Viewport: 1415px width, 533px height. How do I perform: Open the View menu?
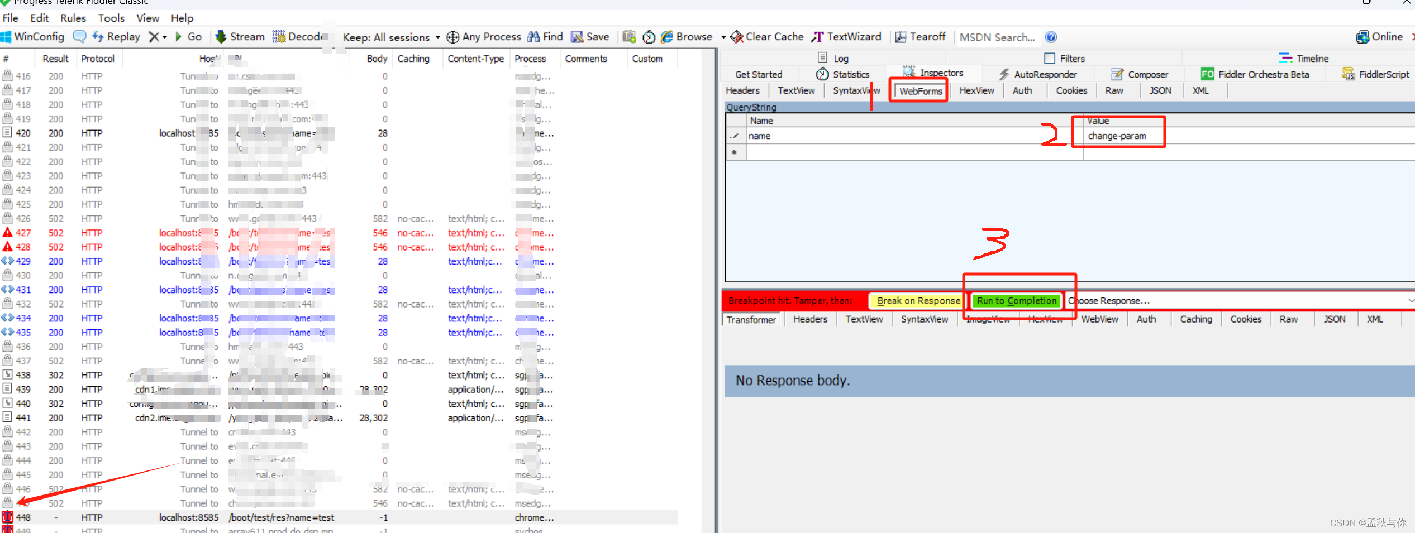pyautogui.click(x=147, y=18)
